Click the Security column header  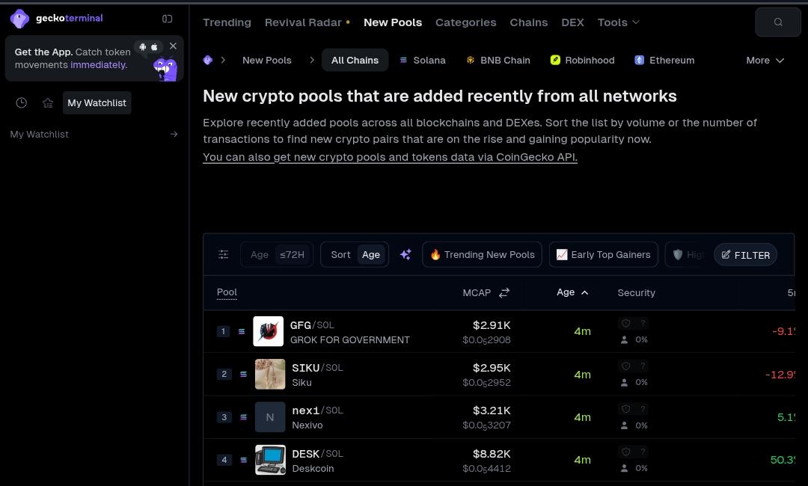637,292
